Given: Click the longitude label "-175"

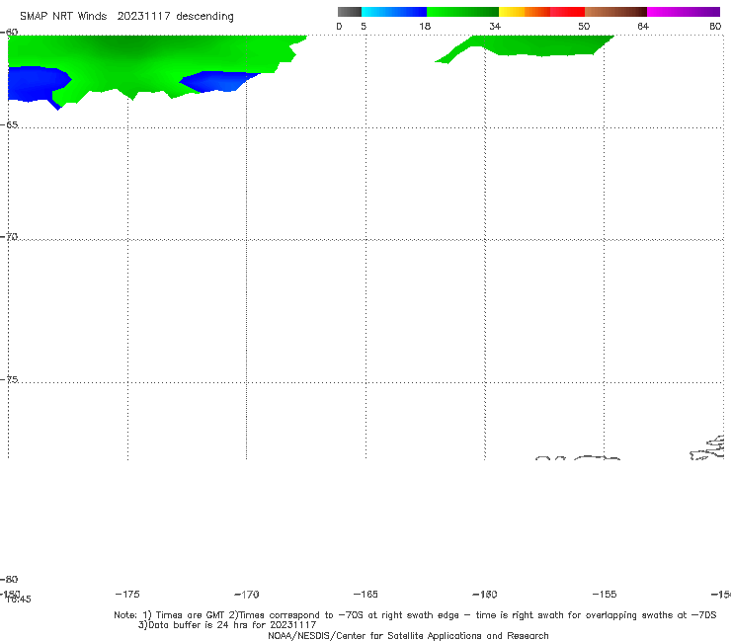Looking at the screenshot, I should tap(127, 594).
